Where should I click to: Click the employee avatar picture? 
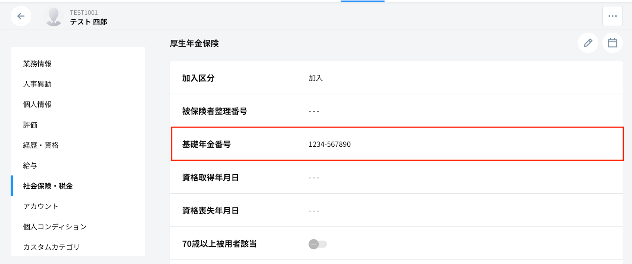(x=53, y=17)
